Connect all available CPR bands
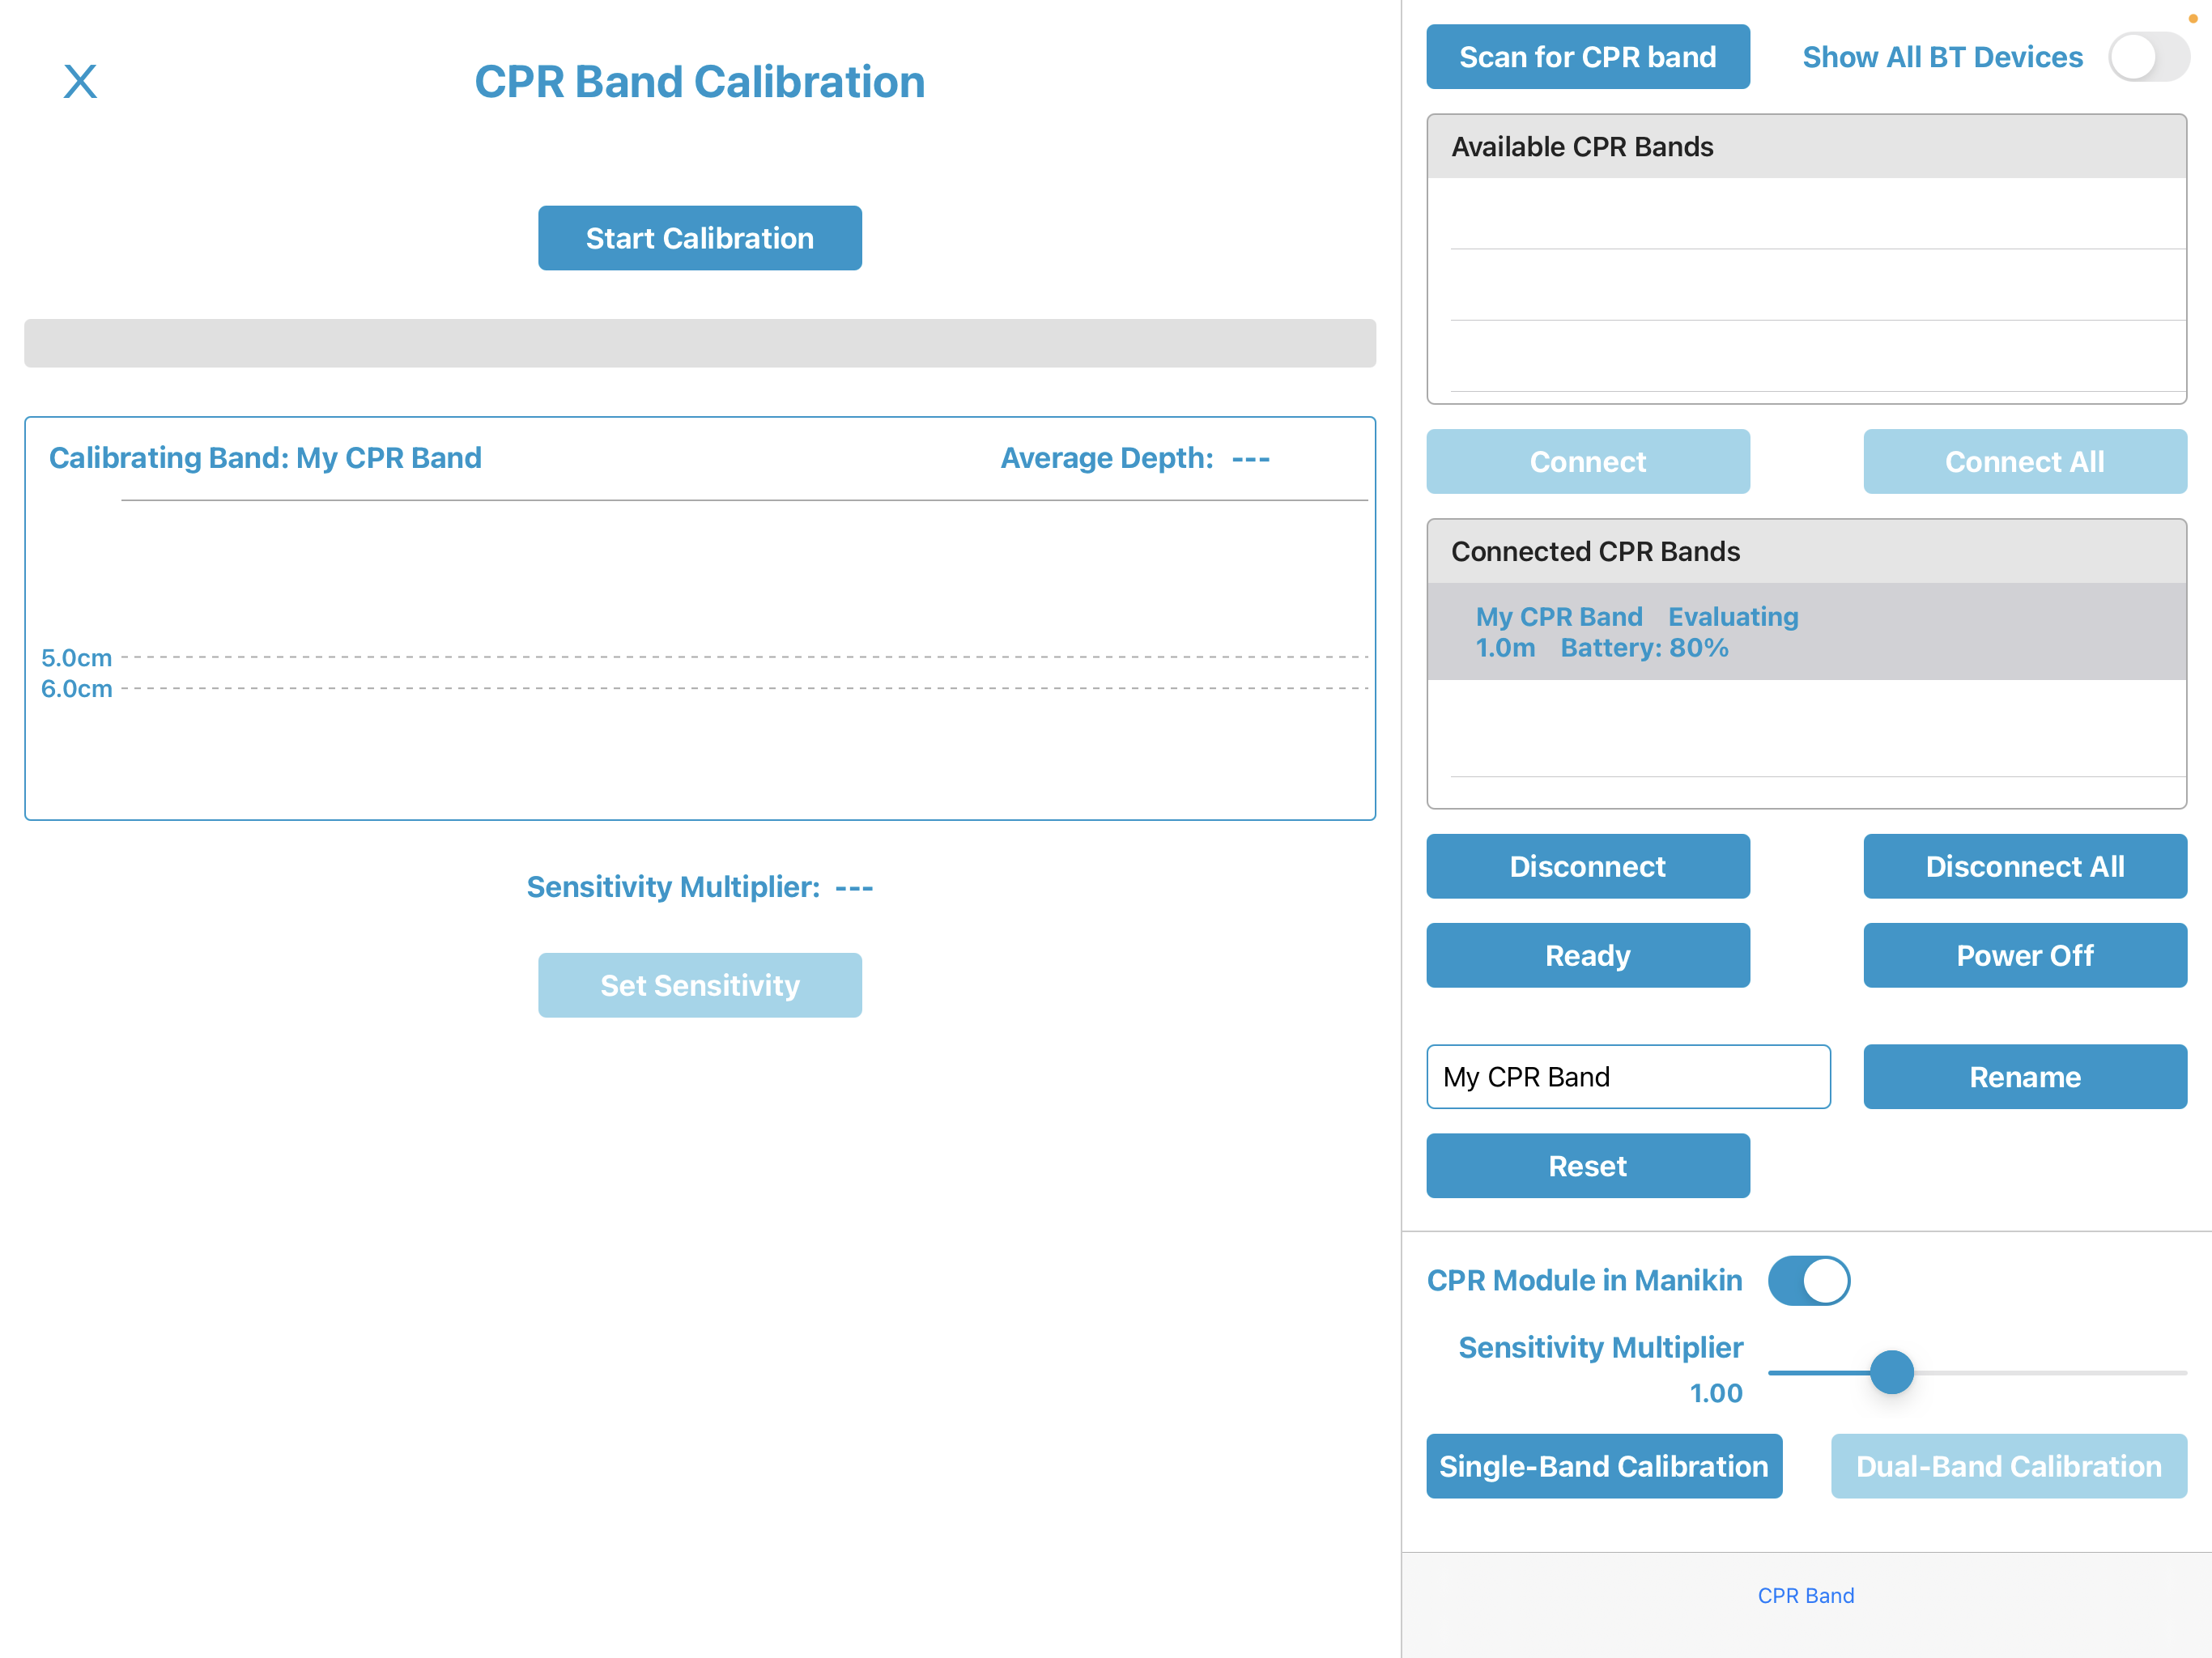The width and height of the screenshot is (2212, 1658). 2024,461
